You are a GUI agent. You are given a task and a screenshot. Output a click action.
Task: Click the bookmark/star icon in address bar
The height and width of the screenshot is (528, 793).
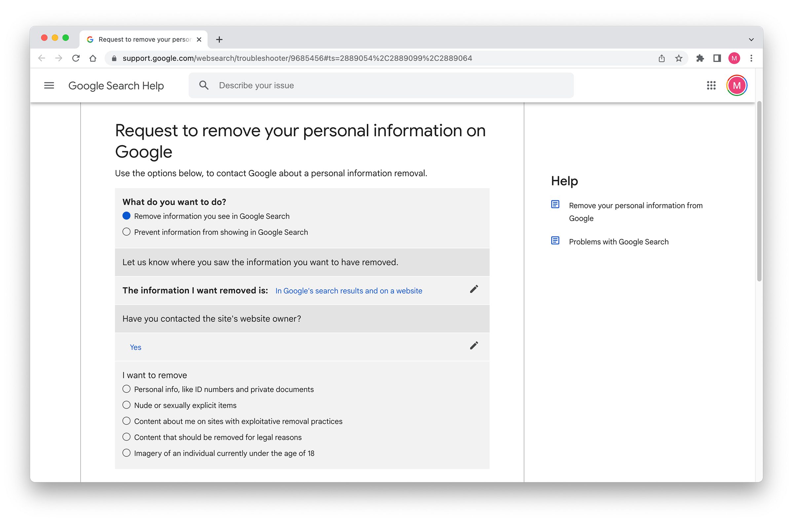click(x=680, y=58)
